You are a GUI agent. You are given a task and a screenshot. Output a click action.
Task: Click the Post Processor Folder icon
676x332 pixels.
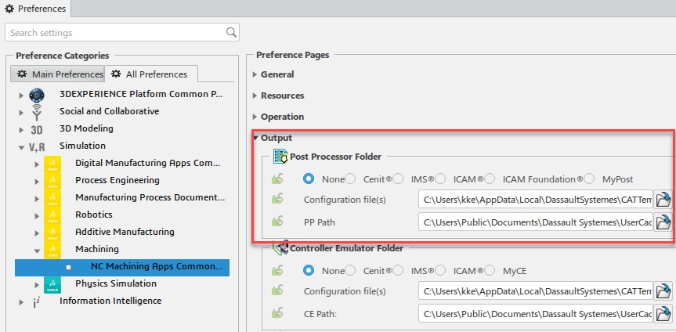280,157
